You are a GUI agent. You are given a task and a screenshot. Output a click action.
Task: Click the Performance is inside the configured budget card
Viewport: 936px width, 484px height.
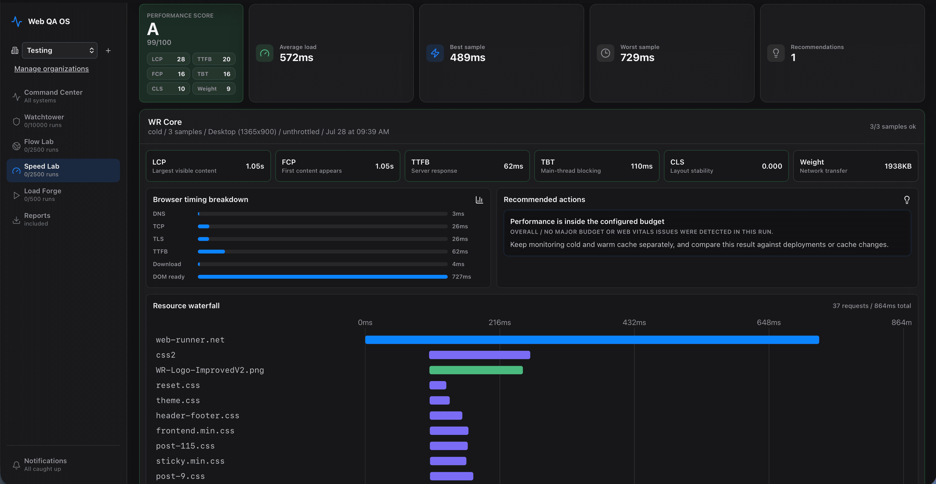[x=707, y=233]
